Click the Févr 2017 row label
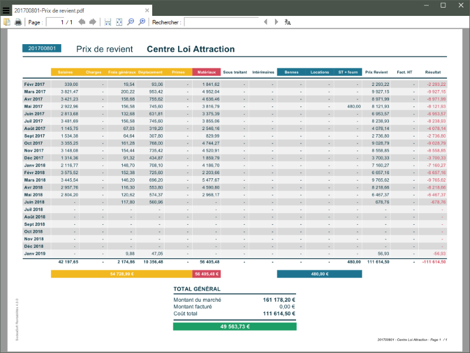Screen dimensions: 470x353 click(35, 84)
